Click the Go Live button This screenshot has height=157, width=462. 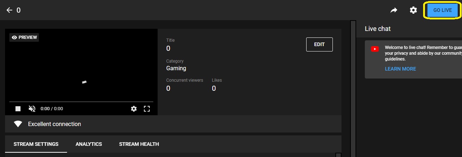click(x=443, y=10)
